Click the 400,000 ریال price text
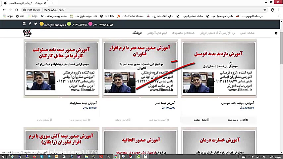The width and height of the screenshot is (283, 159). click(x=168, y=108)
